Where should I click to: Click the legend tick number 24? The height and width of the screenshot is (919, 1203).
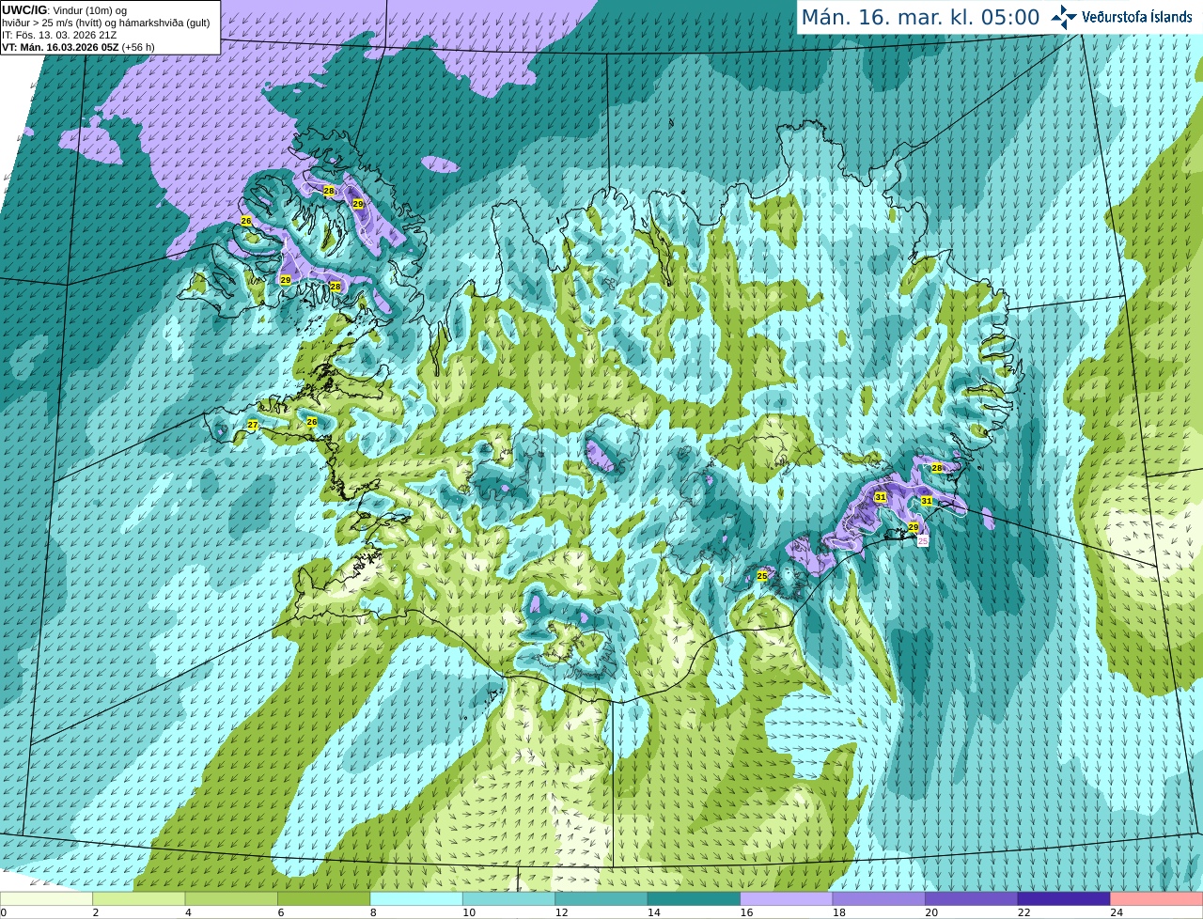(x=1117, y=912)
